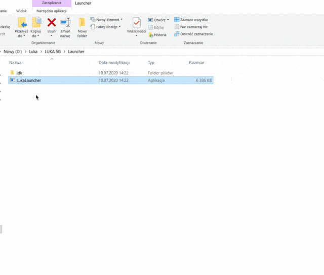This screenshot has height=275, width=324.
Task: Click jdk's 10.07.2020 14:22 date
Action: (x=113, y=73)
